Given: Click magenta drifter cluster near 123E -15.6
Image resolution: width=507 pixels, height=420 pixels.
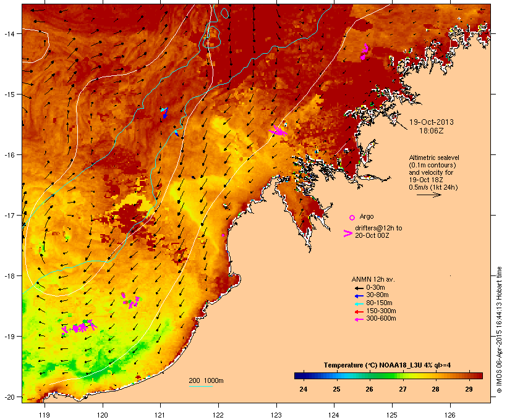Looking at the screenshot, I should pos(278,131).
